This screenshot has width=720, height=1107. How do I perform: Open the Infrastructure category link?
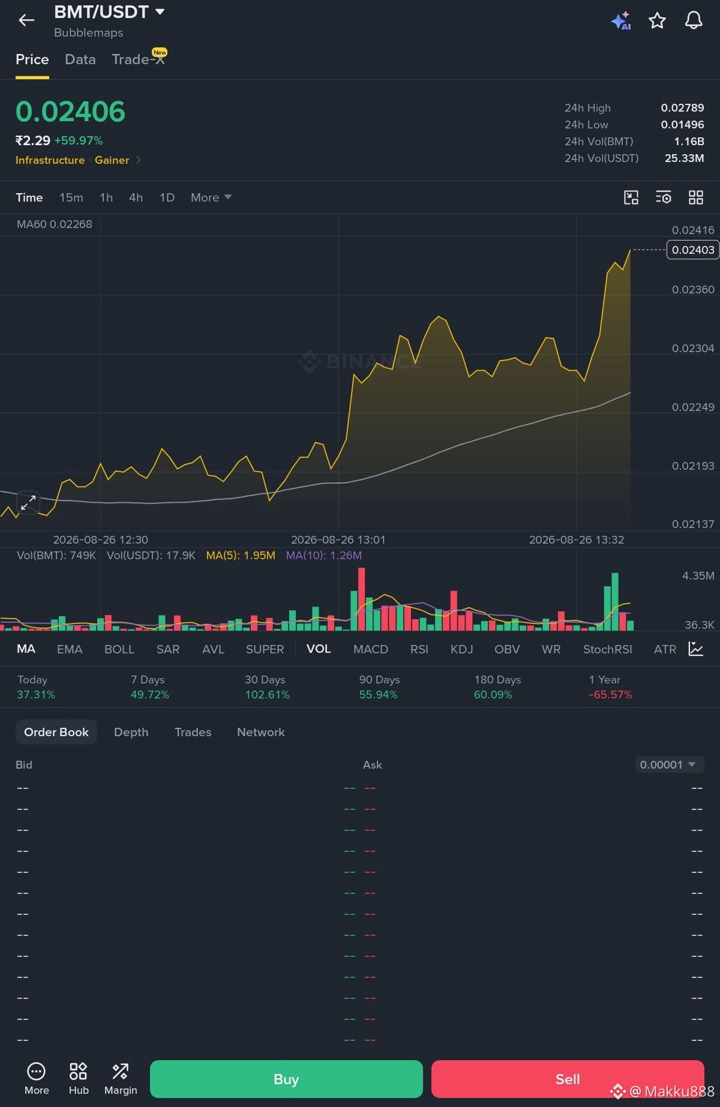click(x=50, y=160)
